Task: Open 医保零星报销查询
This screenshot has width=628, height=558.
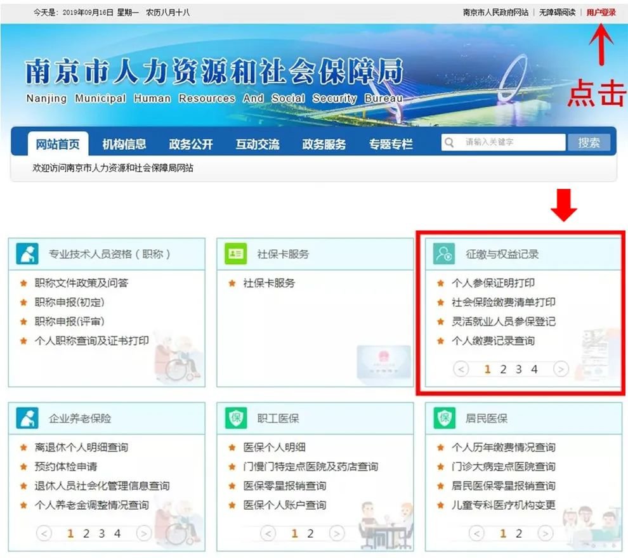Action: (285, 486)
